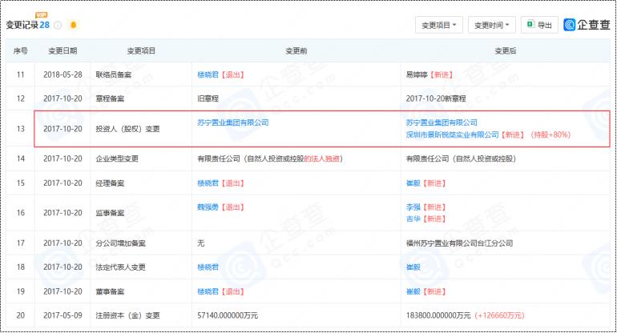Open the 变更项目 filter dropdown
Viewport: 617px width, 333px height.
tap(439, 25)
